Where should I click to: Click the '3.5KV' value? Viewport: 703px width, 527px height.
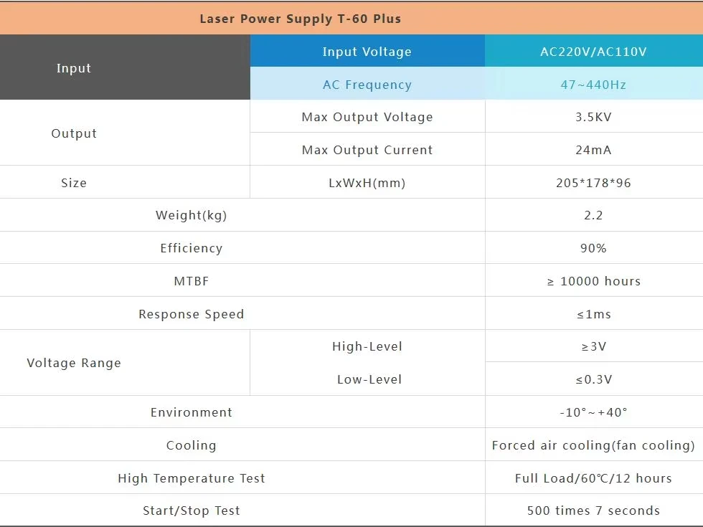pyautogui.click(x=594, y=117)
